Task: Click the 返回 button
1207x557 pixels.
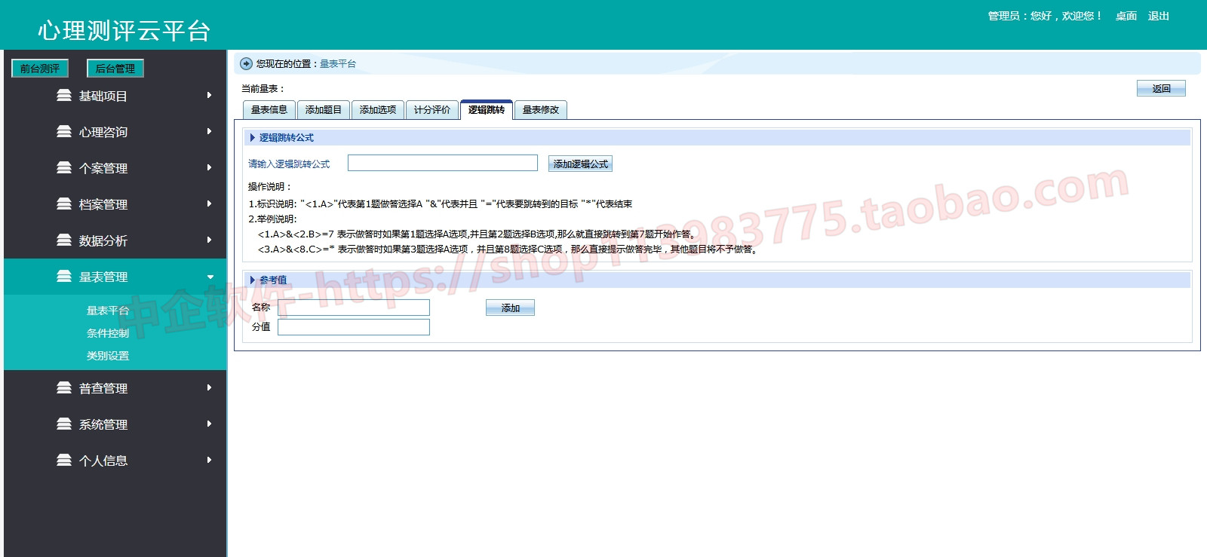Action: [1161, 89]
